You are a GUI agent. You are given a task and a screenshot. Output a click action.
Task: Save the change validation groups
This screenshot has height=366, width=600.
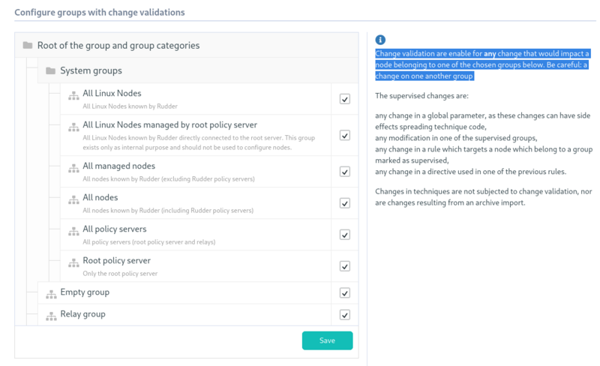[327, 340]
